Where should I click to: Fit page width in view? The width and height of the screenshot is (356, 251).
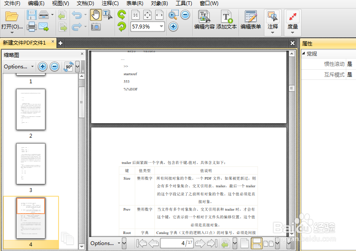coord(159,15)
